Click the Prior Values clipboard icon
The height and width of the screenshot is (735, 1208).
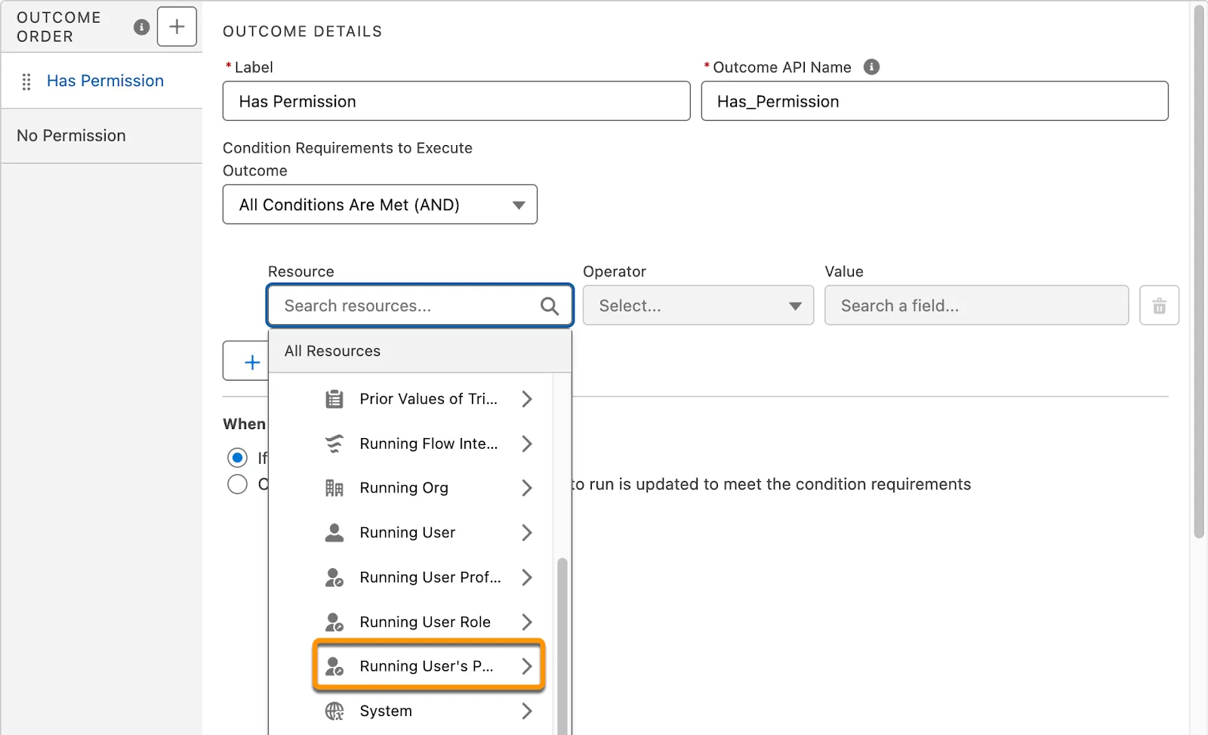[334, 399]
